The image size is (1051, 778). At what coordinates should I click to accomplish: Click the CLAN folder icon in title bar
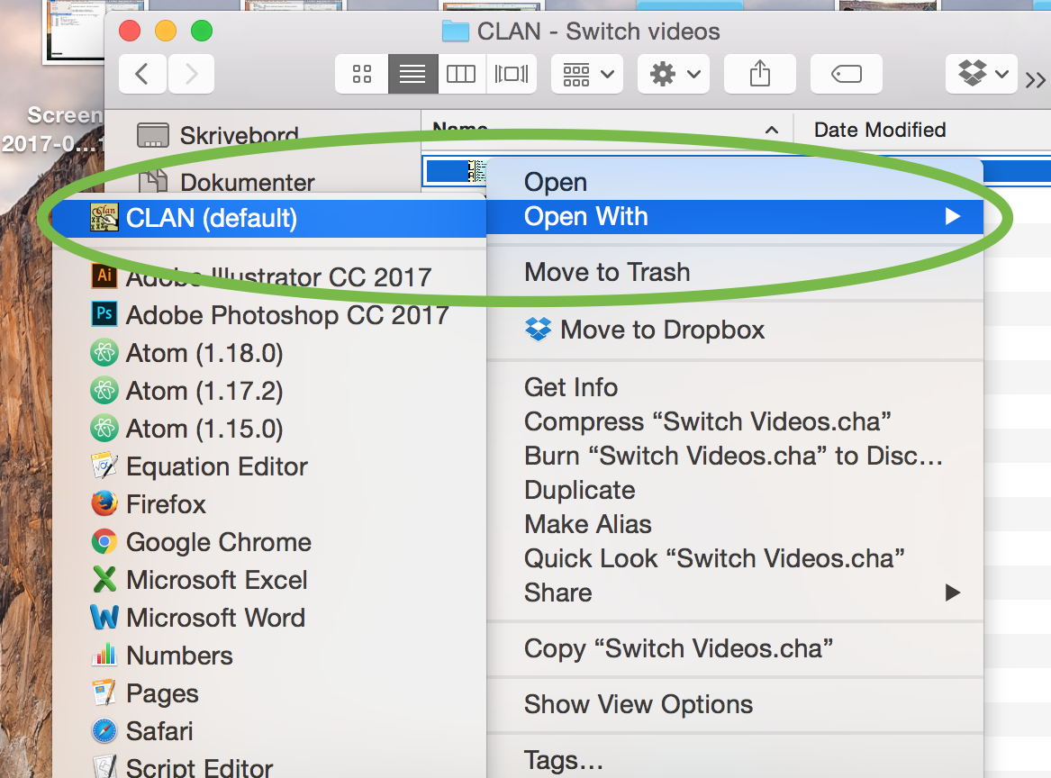[455, 31]
